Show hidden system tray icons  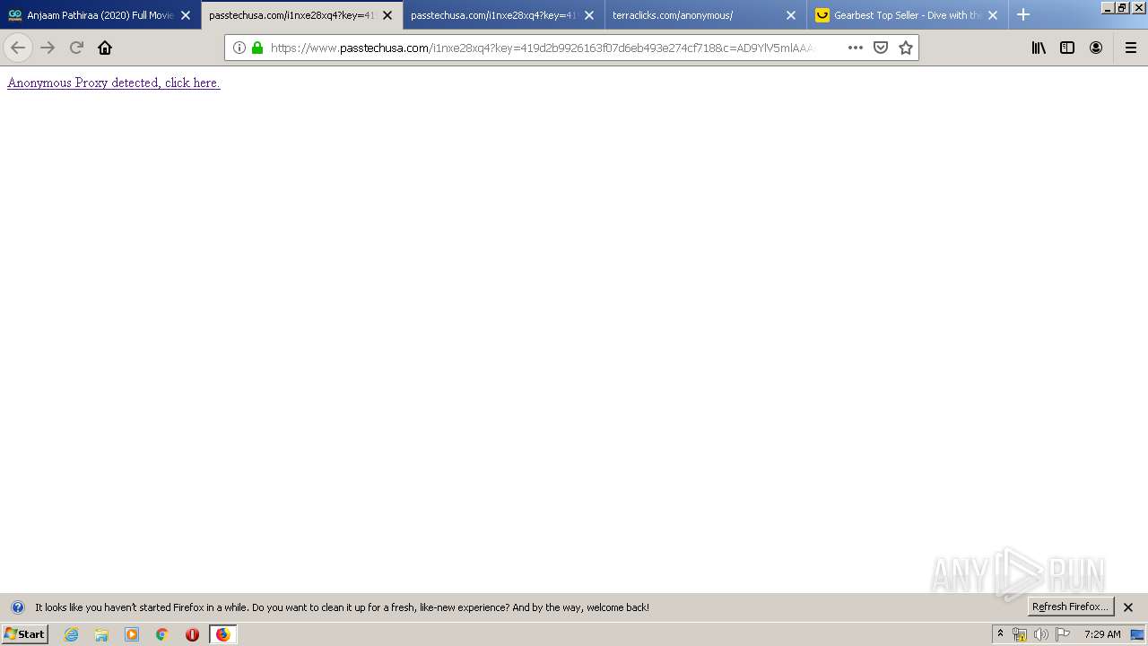(1000, 634)
